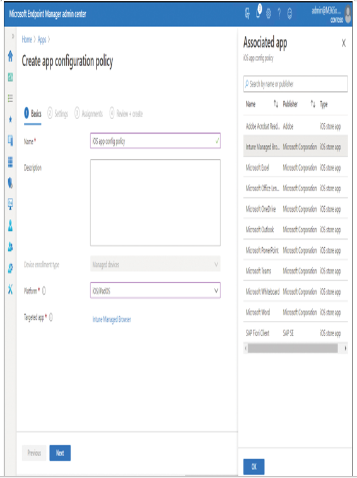Click the OK button in Associated app
The image size is (357, 478).
pyautogui.click(x=254, y=467)
